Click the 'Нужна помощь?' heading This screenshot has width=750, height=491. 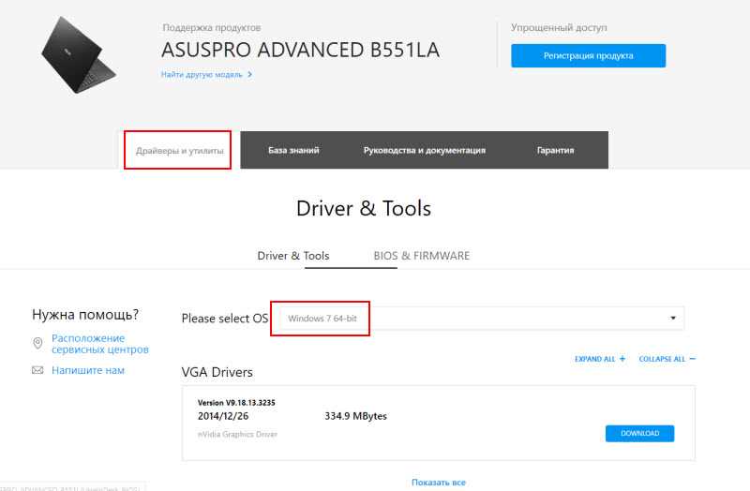[x=85, y=315]
